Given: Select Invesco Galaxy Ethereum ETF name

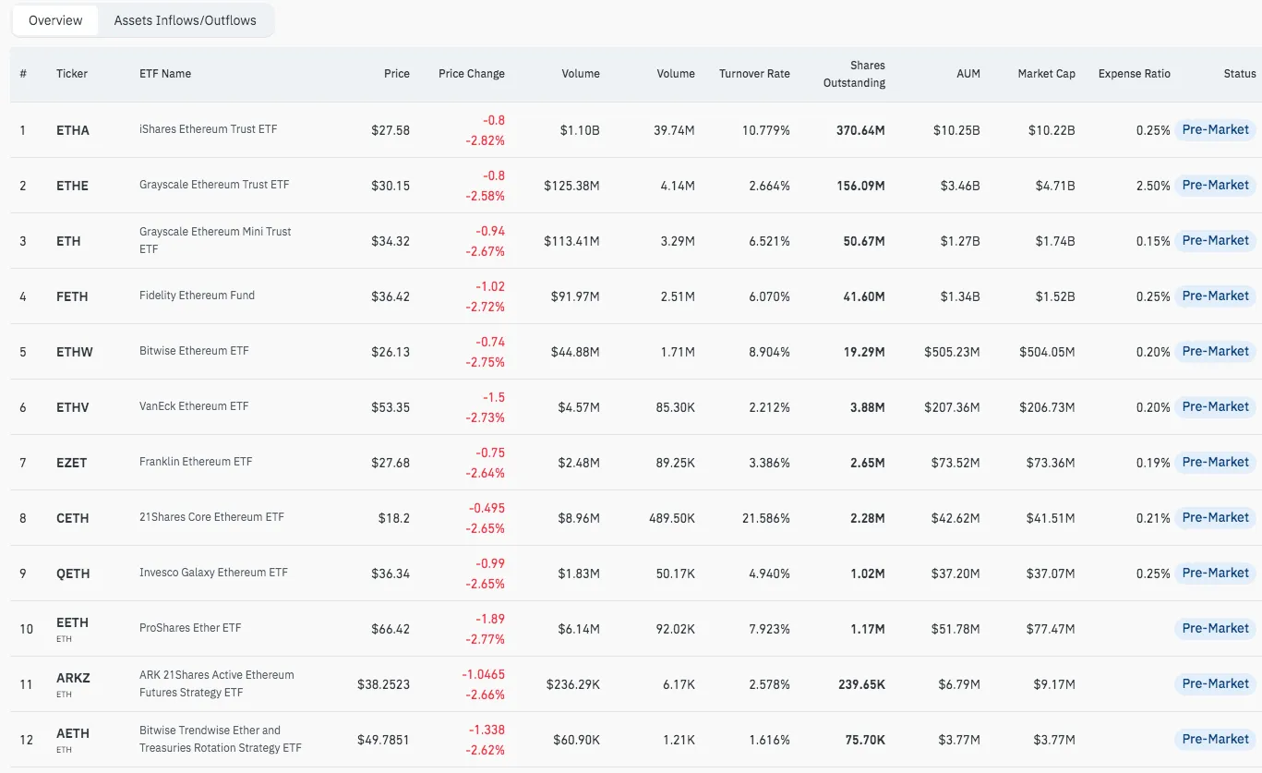Looking at the screenshot, I should click(213, 573).
